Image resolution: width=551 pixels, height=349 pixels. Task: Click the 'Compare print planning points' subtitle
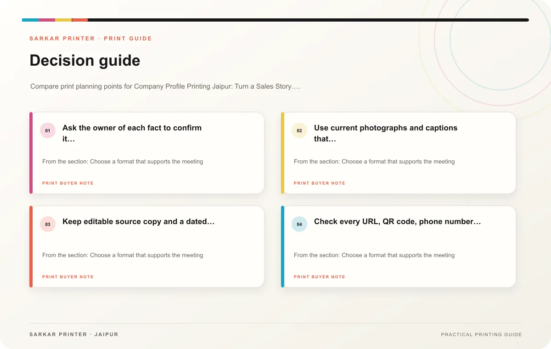(x=165, y=86)
